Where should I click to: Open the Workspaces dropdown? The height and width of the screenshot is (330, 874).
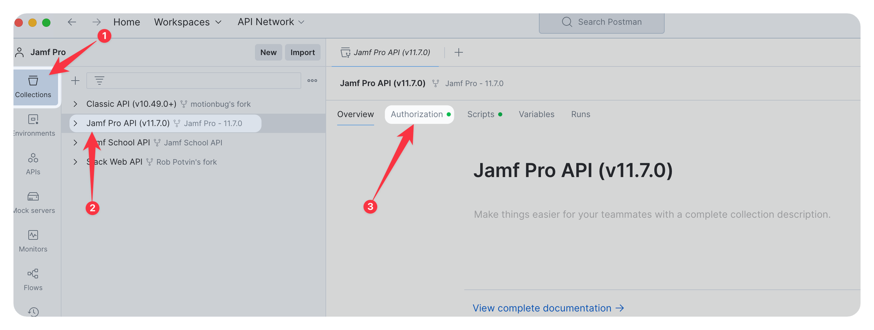click(188, 22)
